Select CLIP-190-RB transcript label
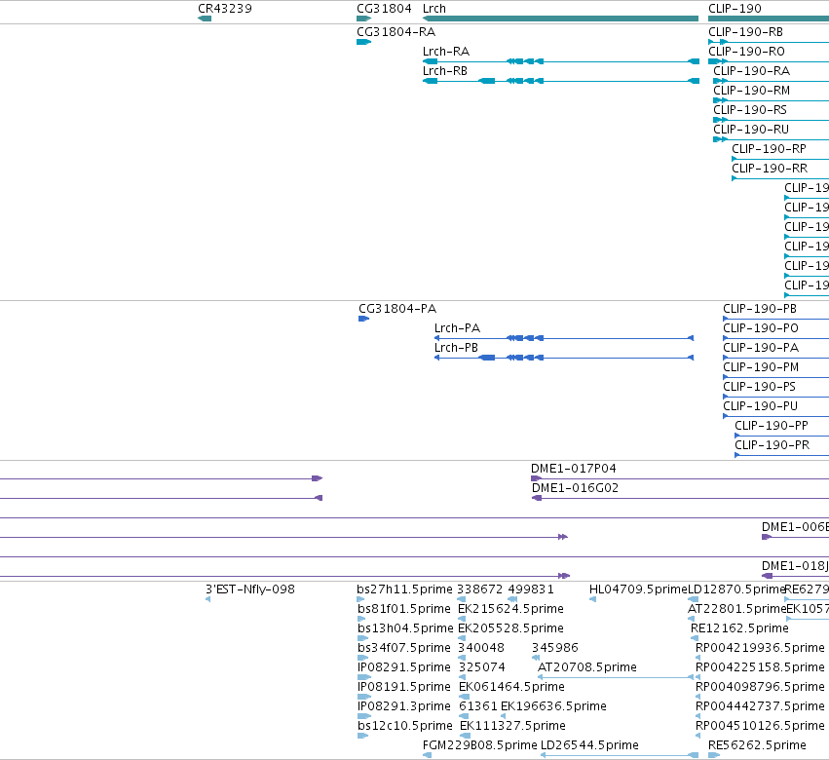This screenshot has height=760, width=829. (x=745, y=32)
